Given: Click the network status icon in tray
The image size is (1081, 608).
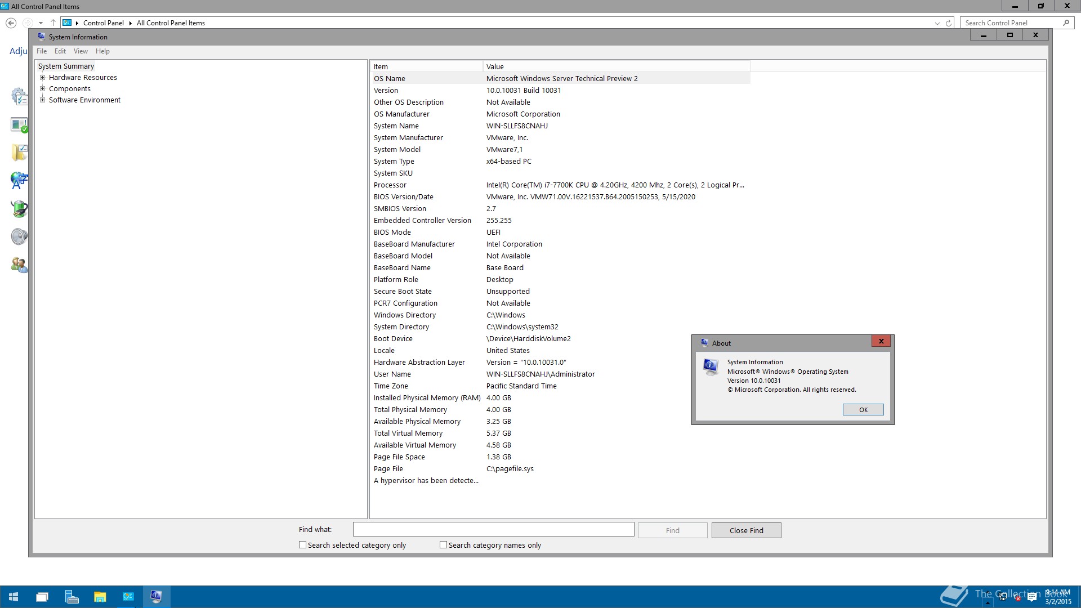Looking at the screenshot, I should tap(1003, 597).
